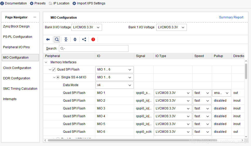Image resolution: width=251 pixels, height=146 pixels.
Task: Collapse the Memory Interfaces tree group
Action: (x=46, y=62)
